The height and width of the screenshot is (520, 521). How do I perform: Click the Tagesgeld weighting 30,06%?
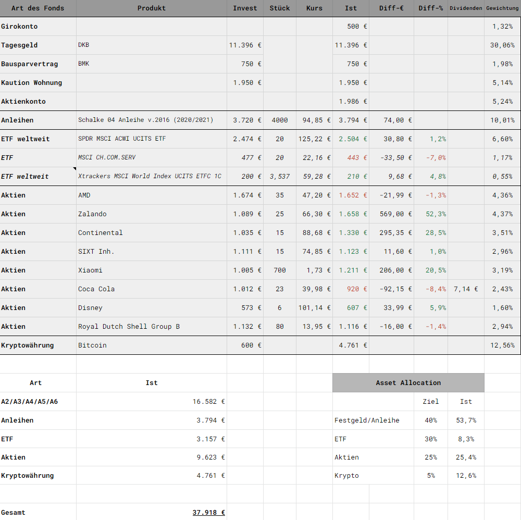click(x=502, y=45)
